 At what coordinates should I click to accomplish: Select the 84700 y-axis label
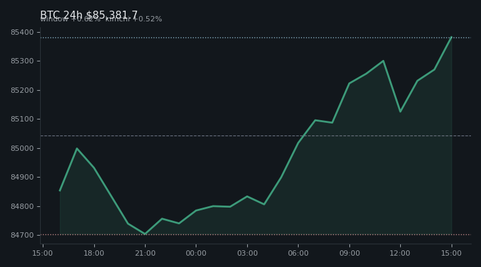click(x=22, y=235)
